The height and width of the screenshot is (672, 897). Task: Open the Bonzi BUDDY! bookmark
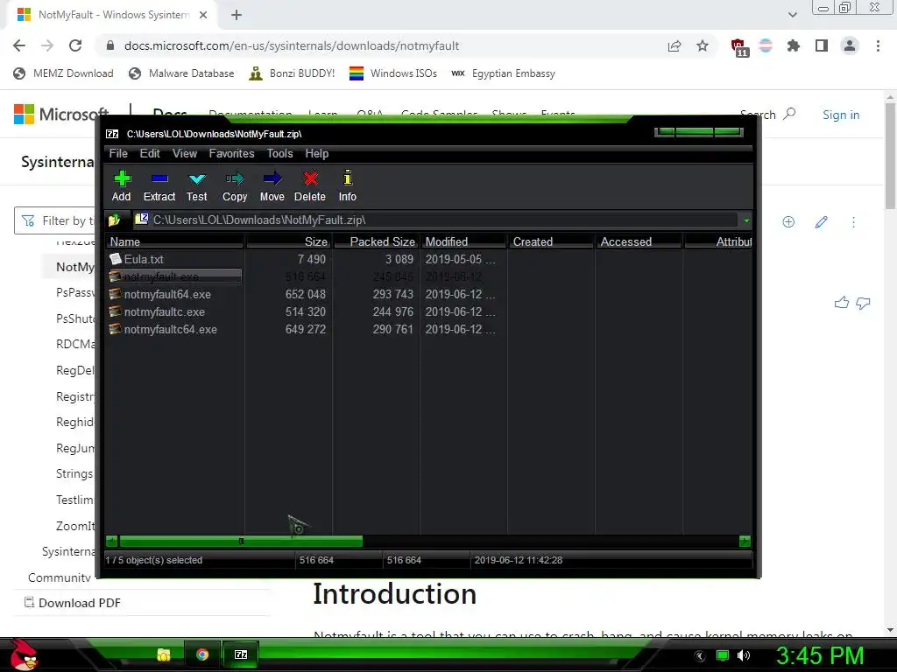point(293,73)
